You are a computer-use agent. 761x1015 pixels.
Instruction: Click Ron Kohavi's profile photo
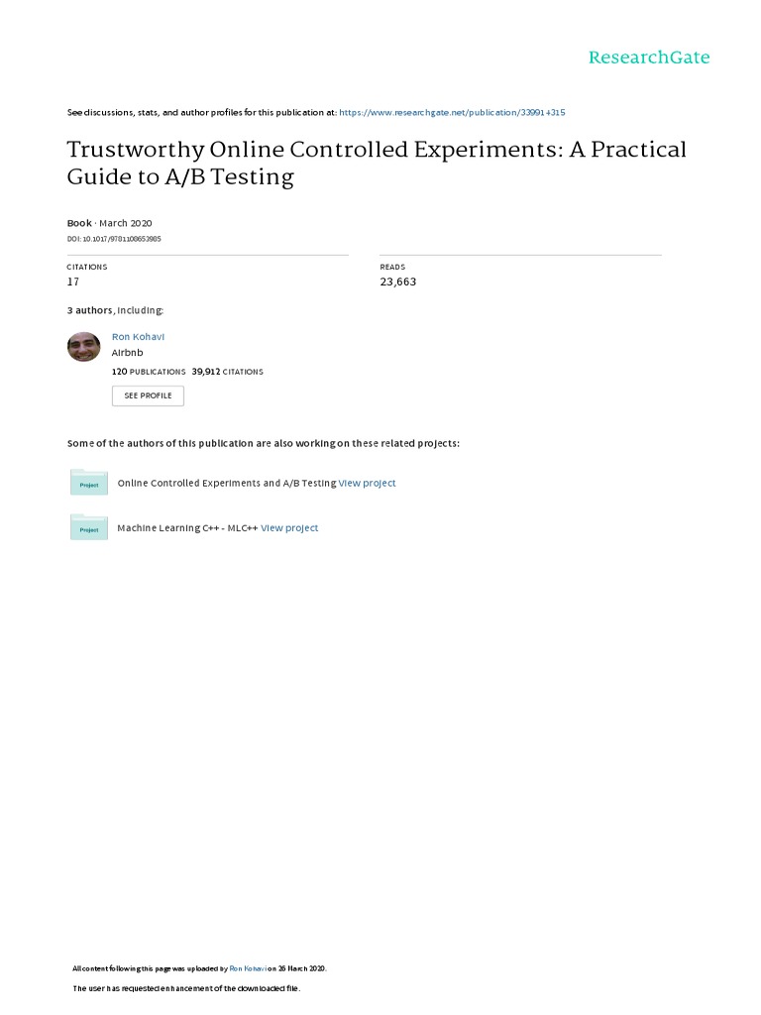pyautogui.click(x=84, y=347)
